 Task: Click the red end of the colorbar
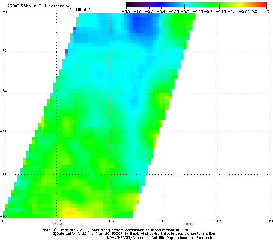263,4
